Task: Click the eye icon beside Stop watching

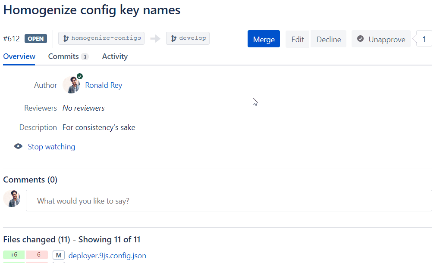Action: click(x=18, y=146)
